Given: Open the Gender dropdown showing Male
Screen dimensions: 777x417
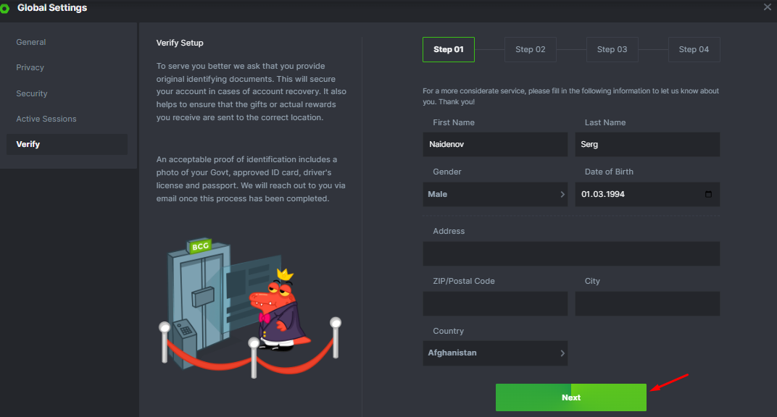Looking at the screenshot, I should tap(495, 195).
